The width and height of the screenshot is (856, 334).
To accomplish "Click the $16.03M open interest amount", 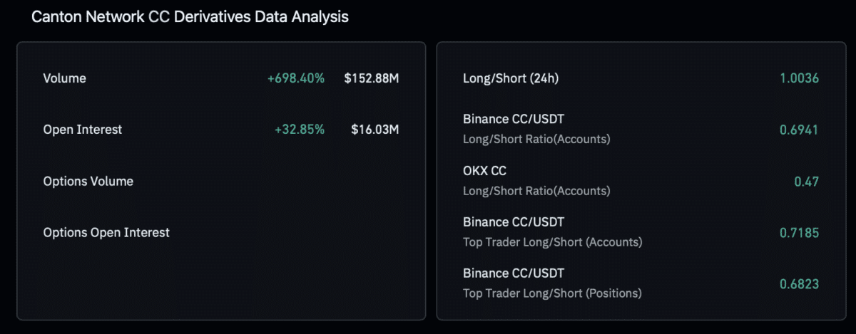I will point(374,130).
